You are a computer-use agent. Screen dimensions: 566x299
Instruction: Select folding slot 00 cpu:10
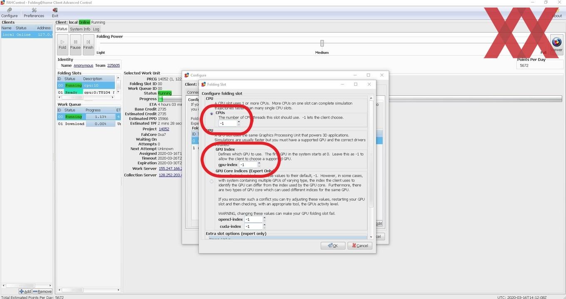(86, 85)
